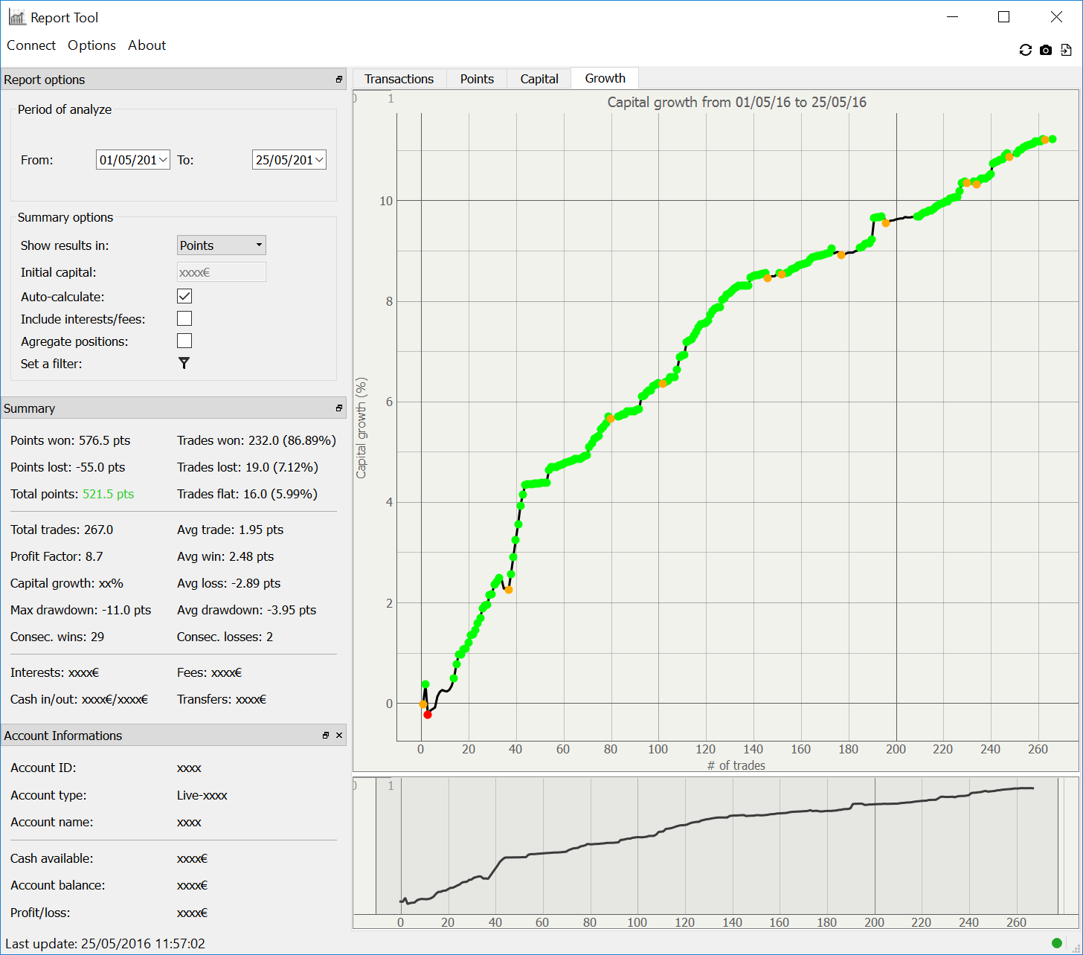Undock the Account Informations panel
Image resolution: width=1083 pixels, height=955 pixels.
(326, 736)
